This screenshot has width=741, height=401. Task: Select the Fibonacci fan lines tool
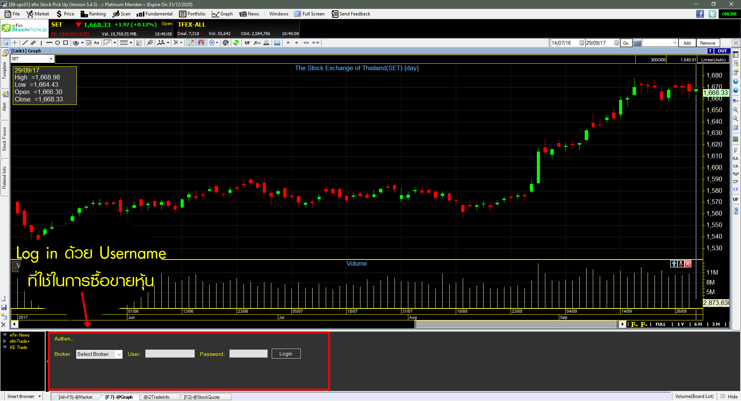pyautogui.click(x=139, y=43)
